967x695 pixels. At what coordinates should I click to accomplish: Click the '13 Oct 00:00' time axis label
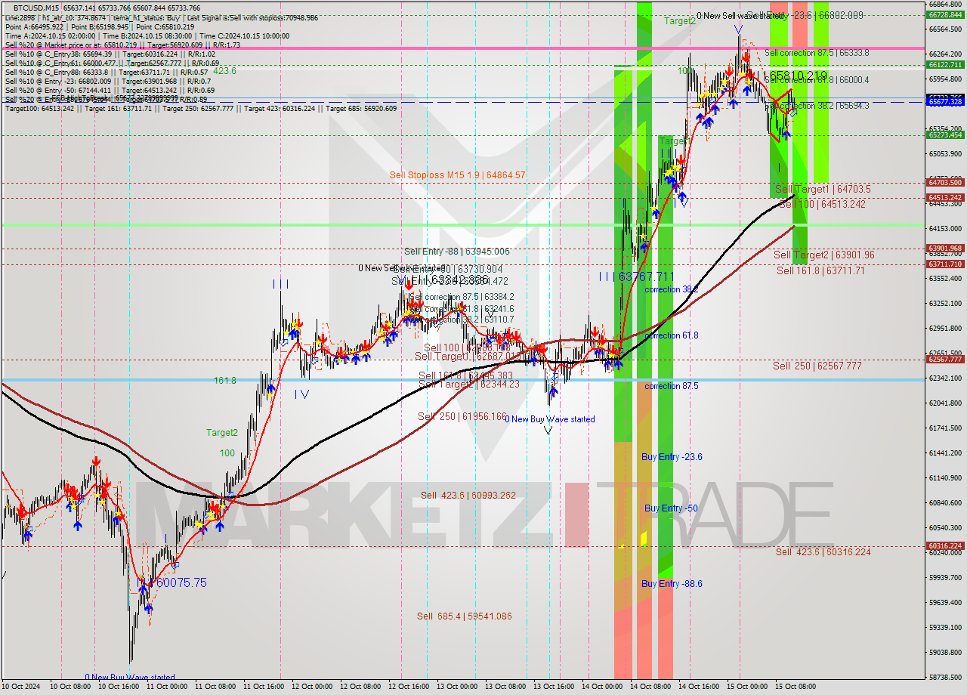(x=458, y=687)
